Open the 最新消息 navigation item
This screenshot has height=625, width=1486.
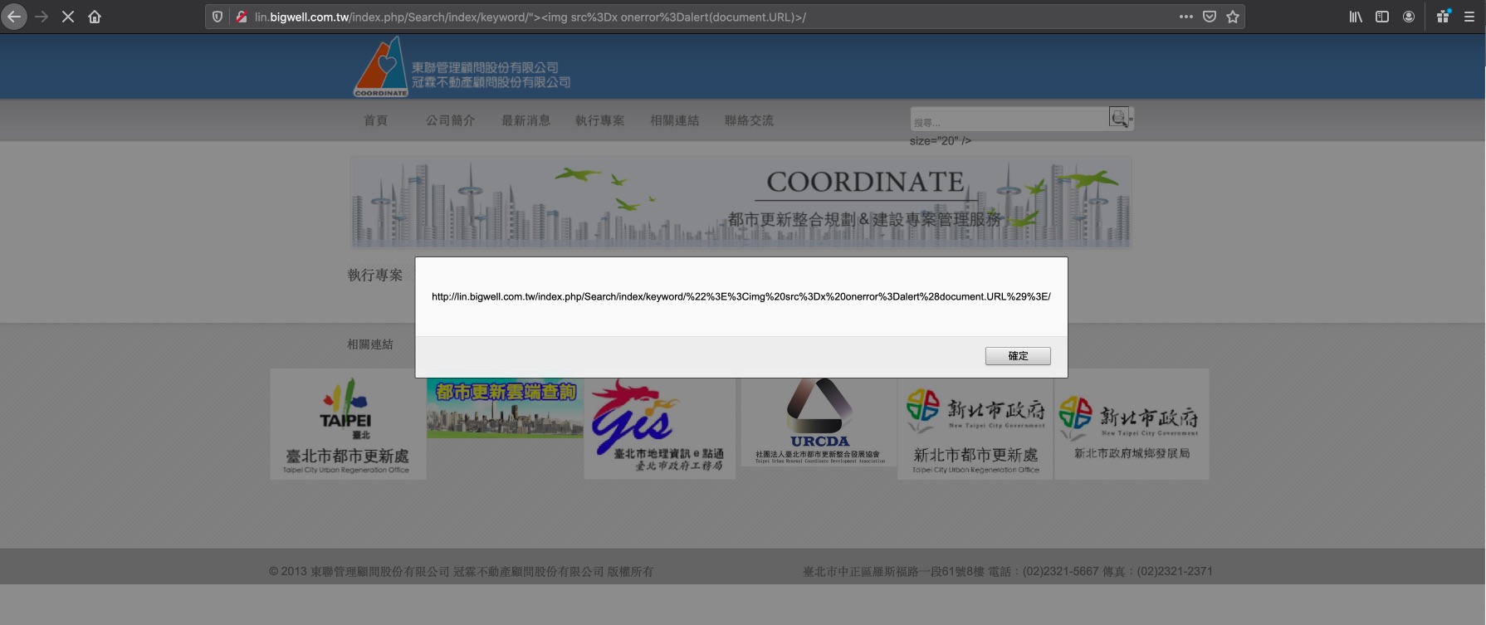coord(525,120)
